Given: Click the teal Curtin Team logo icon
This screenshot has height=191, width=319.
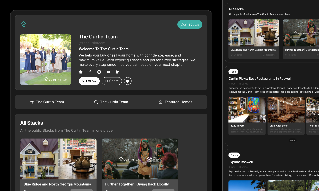Looking at the screenshot, I should pos(24,24).
